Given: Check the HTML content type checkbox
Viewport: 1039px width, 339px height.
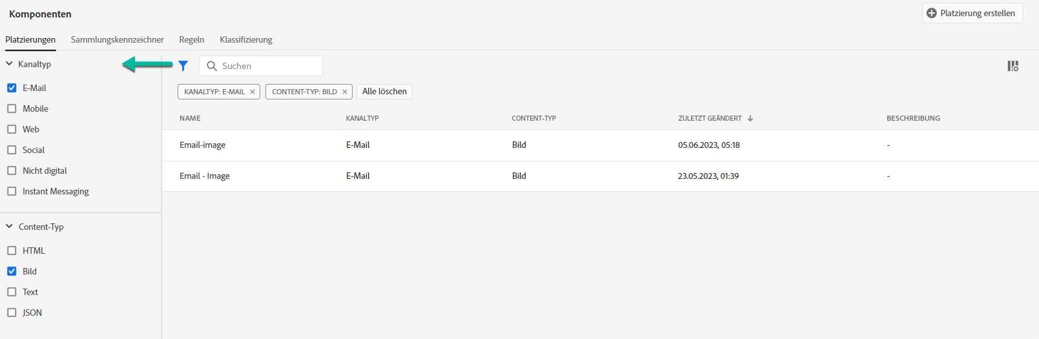Looking at the screenshot, I should click(x=12, y=251).
